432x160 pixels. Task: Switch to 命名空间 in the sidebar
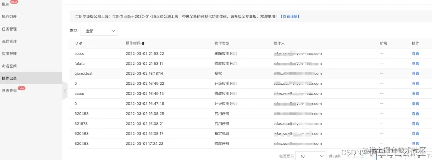9,66
